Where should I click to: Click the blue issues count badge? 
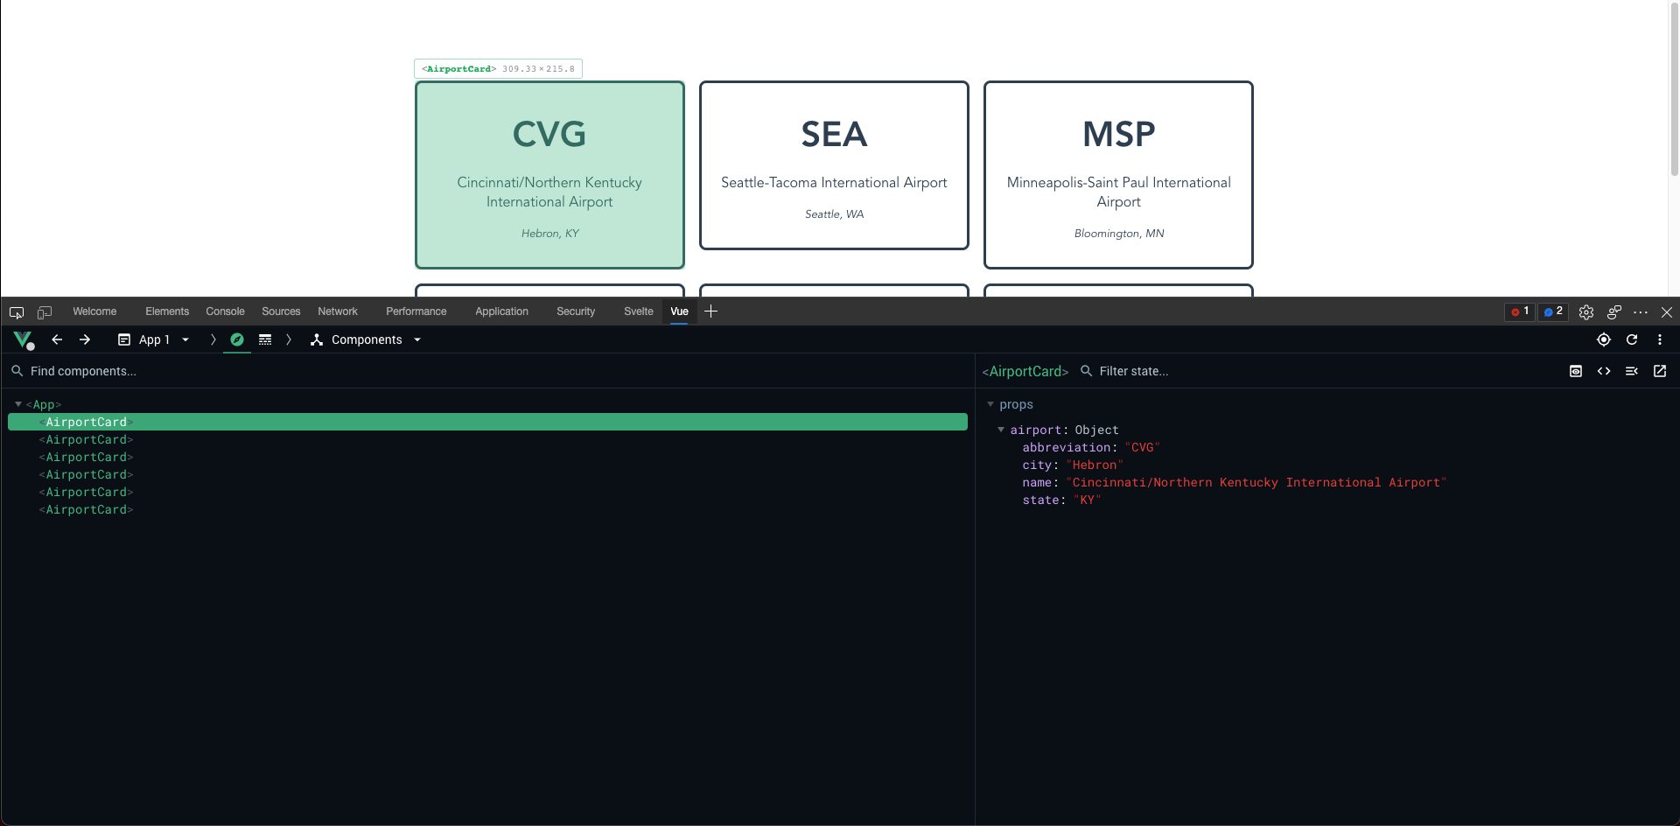[x=1553, y=312]
